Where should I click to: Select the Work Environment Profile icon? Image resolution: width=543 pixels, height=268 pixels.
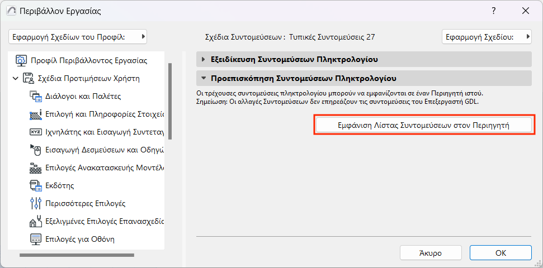[22, 60]
